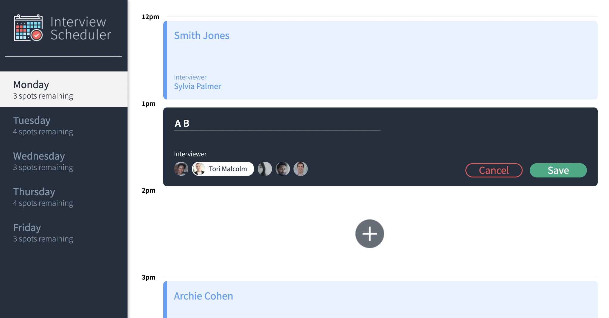
Task: Cancel editing the A B appointment
Action: tap(494, 170)
